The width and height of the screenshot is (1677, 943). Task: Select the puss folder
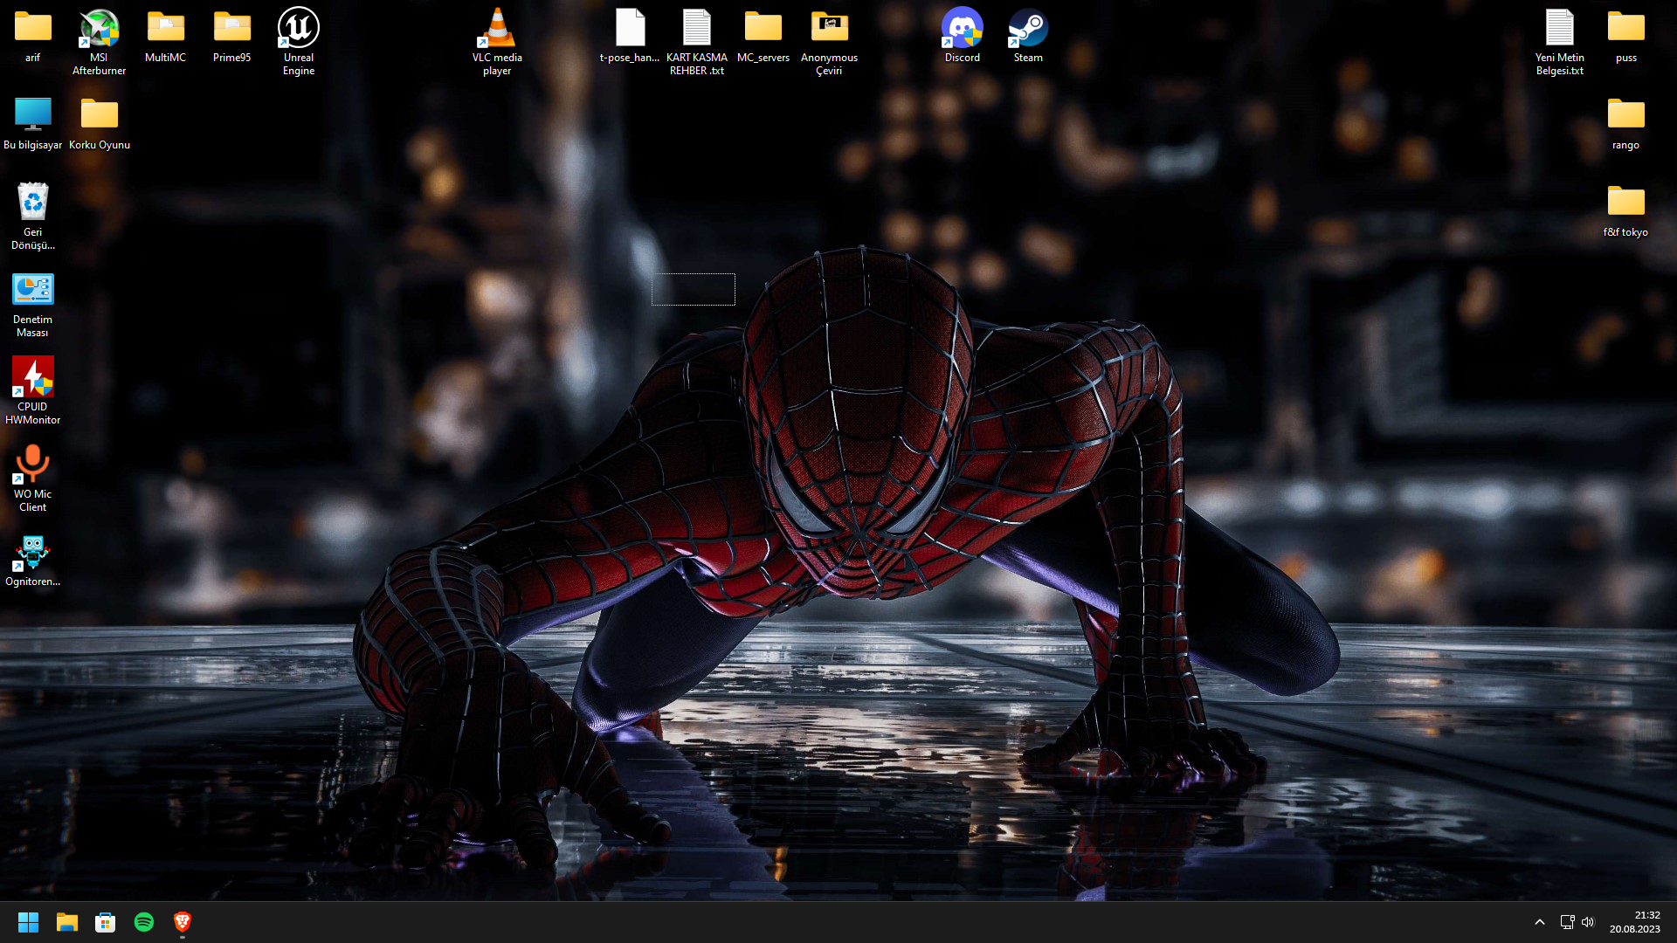(x=1625, y=28)
